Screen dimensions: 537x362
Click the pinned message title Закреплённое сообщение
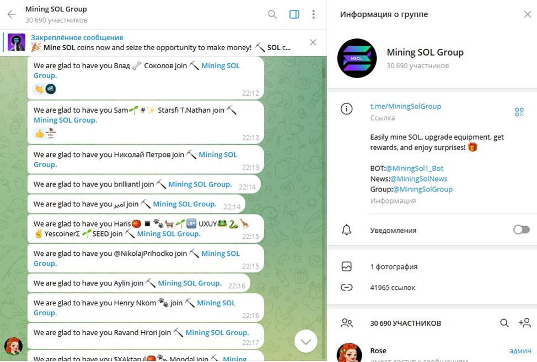pyautogui.click(x=77, y=37)
